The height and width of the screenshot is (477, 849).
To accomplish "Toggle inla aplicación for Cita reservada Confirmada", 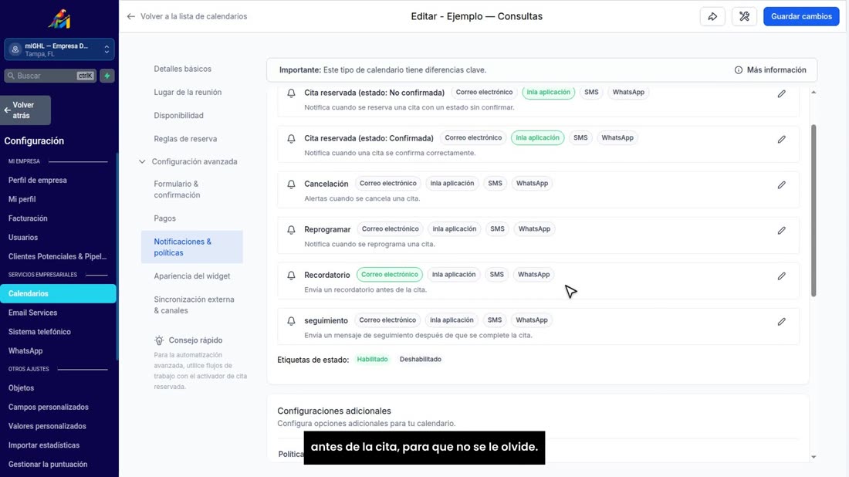I will pos(537,137).
